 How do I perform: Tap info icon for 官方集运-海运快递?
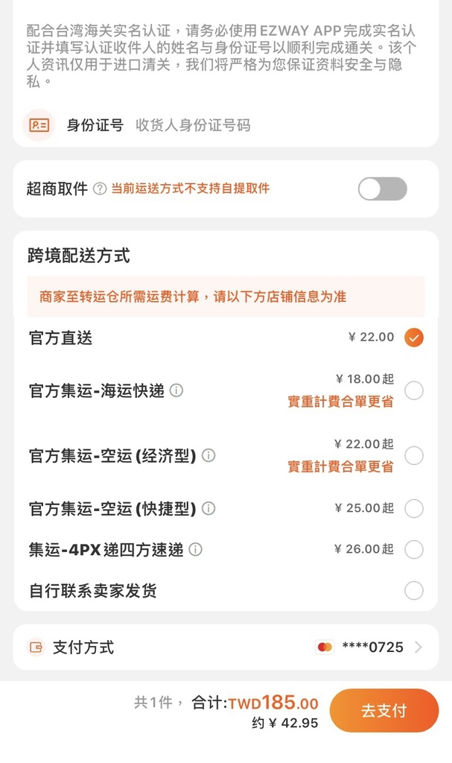click(176, 390)
